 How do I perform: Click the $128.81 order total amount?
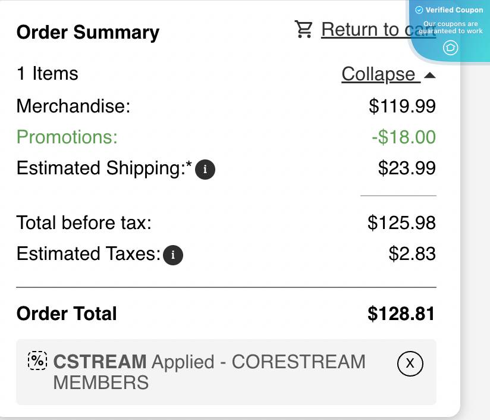click(x=401, y=314)
